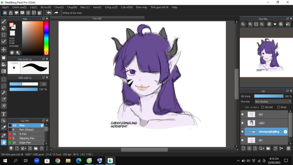Click the hue color strip
The width and height of the screenshot is (293, 165).
point(46,37)
